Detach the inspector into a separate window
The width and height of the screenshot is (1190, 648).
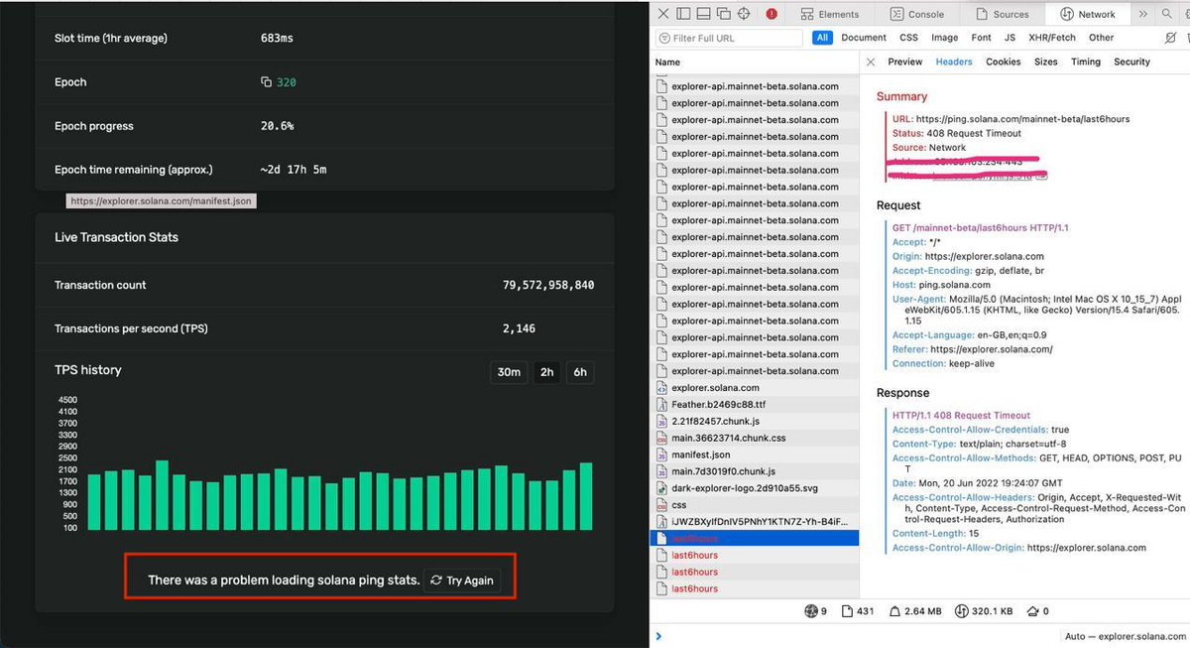723,14
